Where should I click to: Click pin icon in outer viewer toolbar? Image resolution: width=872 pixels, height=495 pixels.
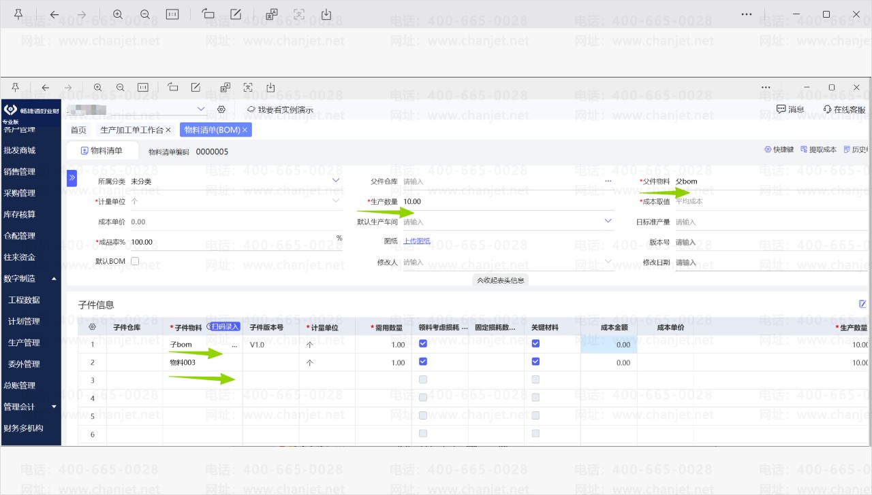18,14
